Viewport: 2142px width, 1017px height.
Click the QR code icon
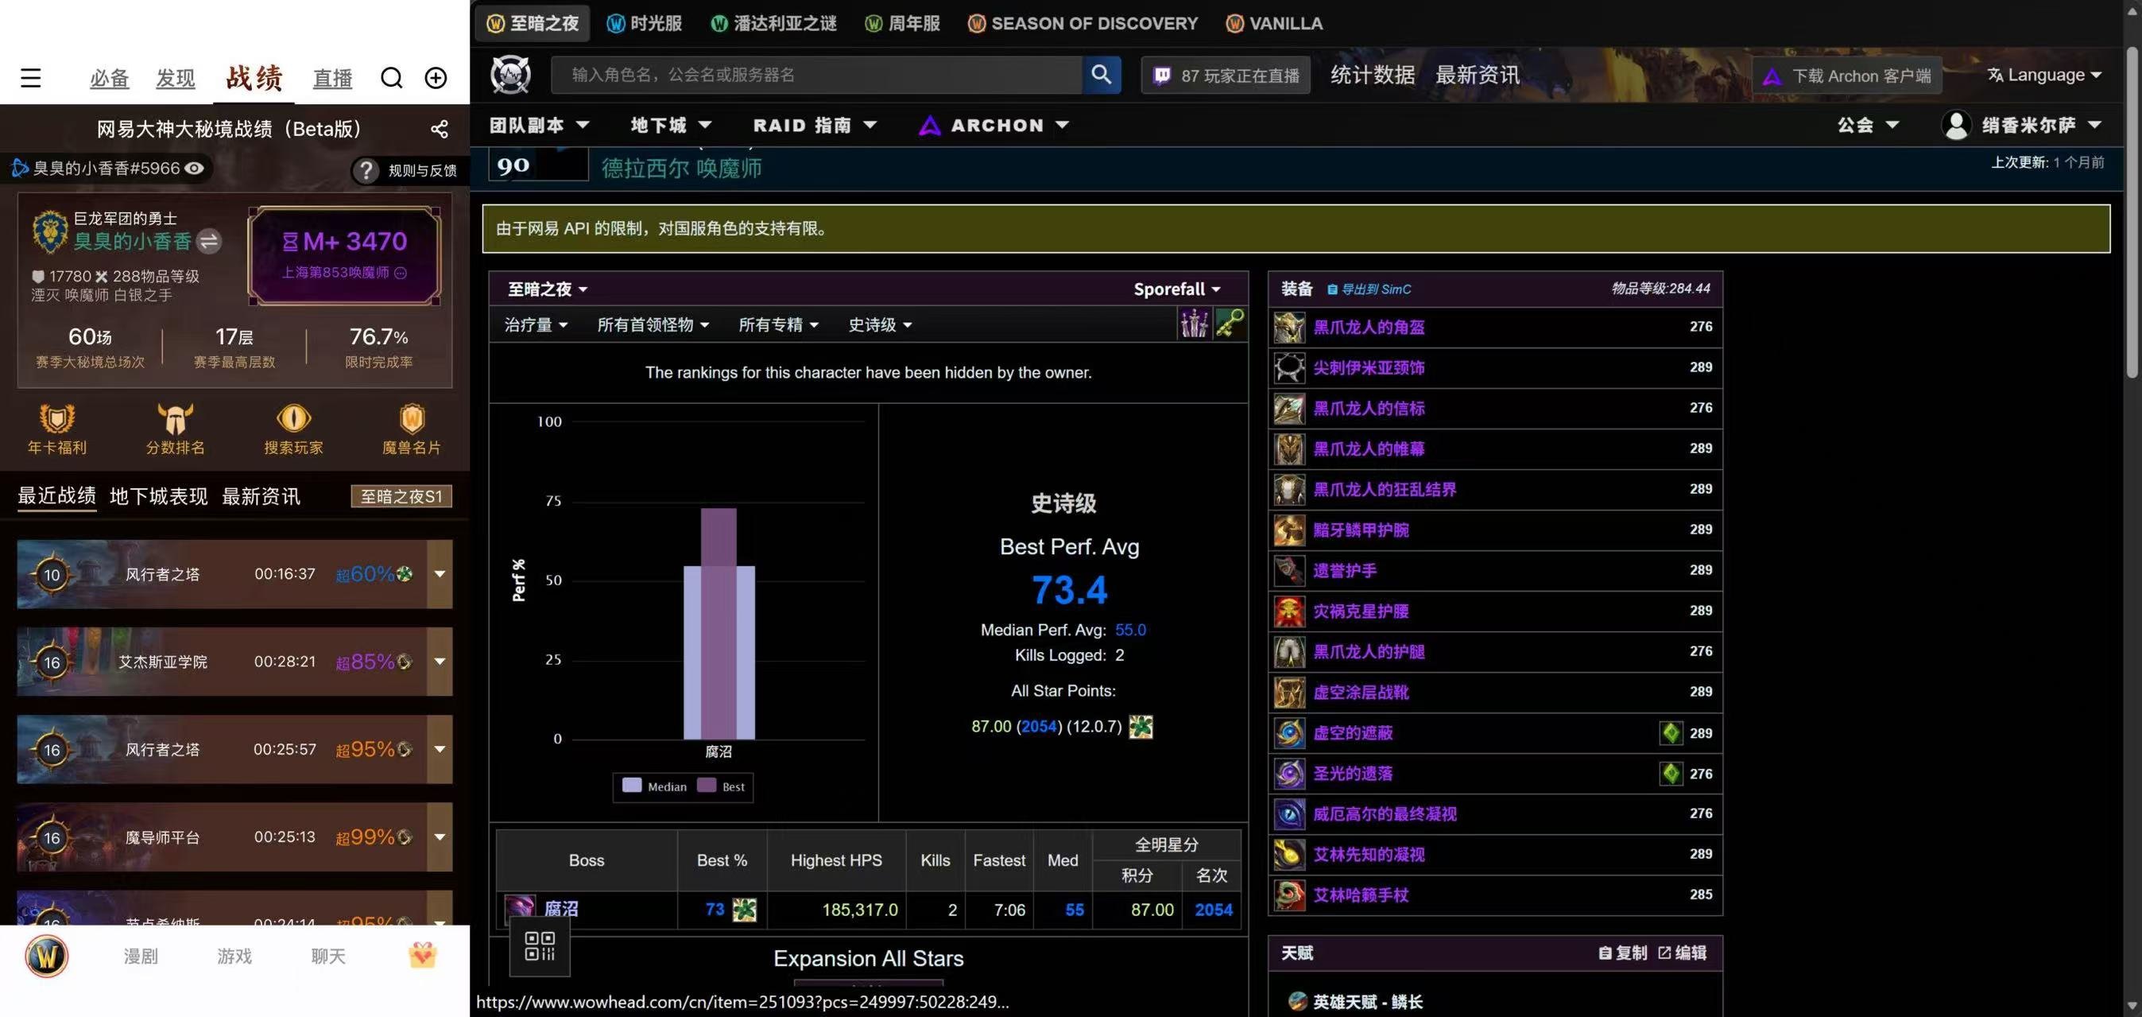(x=540, y=946)
